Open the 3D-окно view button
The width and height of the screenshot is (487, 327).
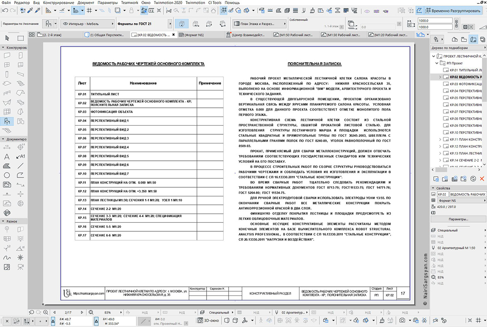[x=208, y=320]
